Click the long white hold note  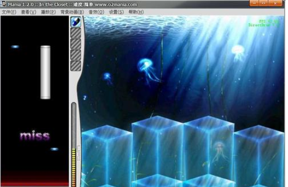[x=45, y=72]
